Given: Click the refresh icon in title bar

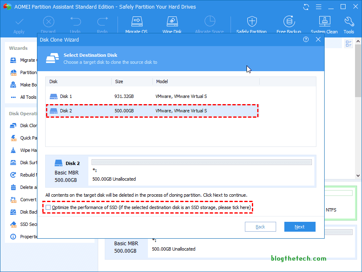Looking at the screenshot, I should point(306,7).
